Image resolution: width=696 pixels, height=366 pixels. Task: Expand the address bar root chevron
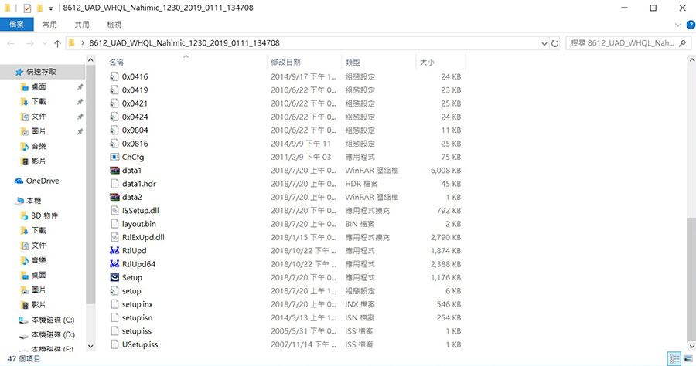[x=83, y=43]
